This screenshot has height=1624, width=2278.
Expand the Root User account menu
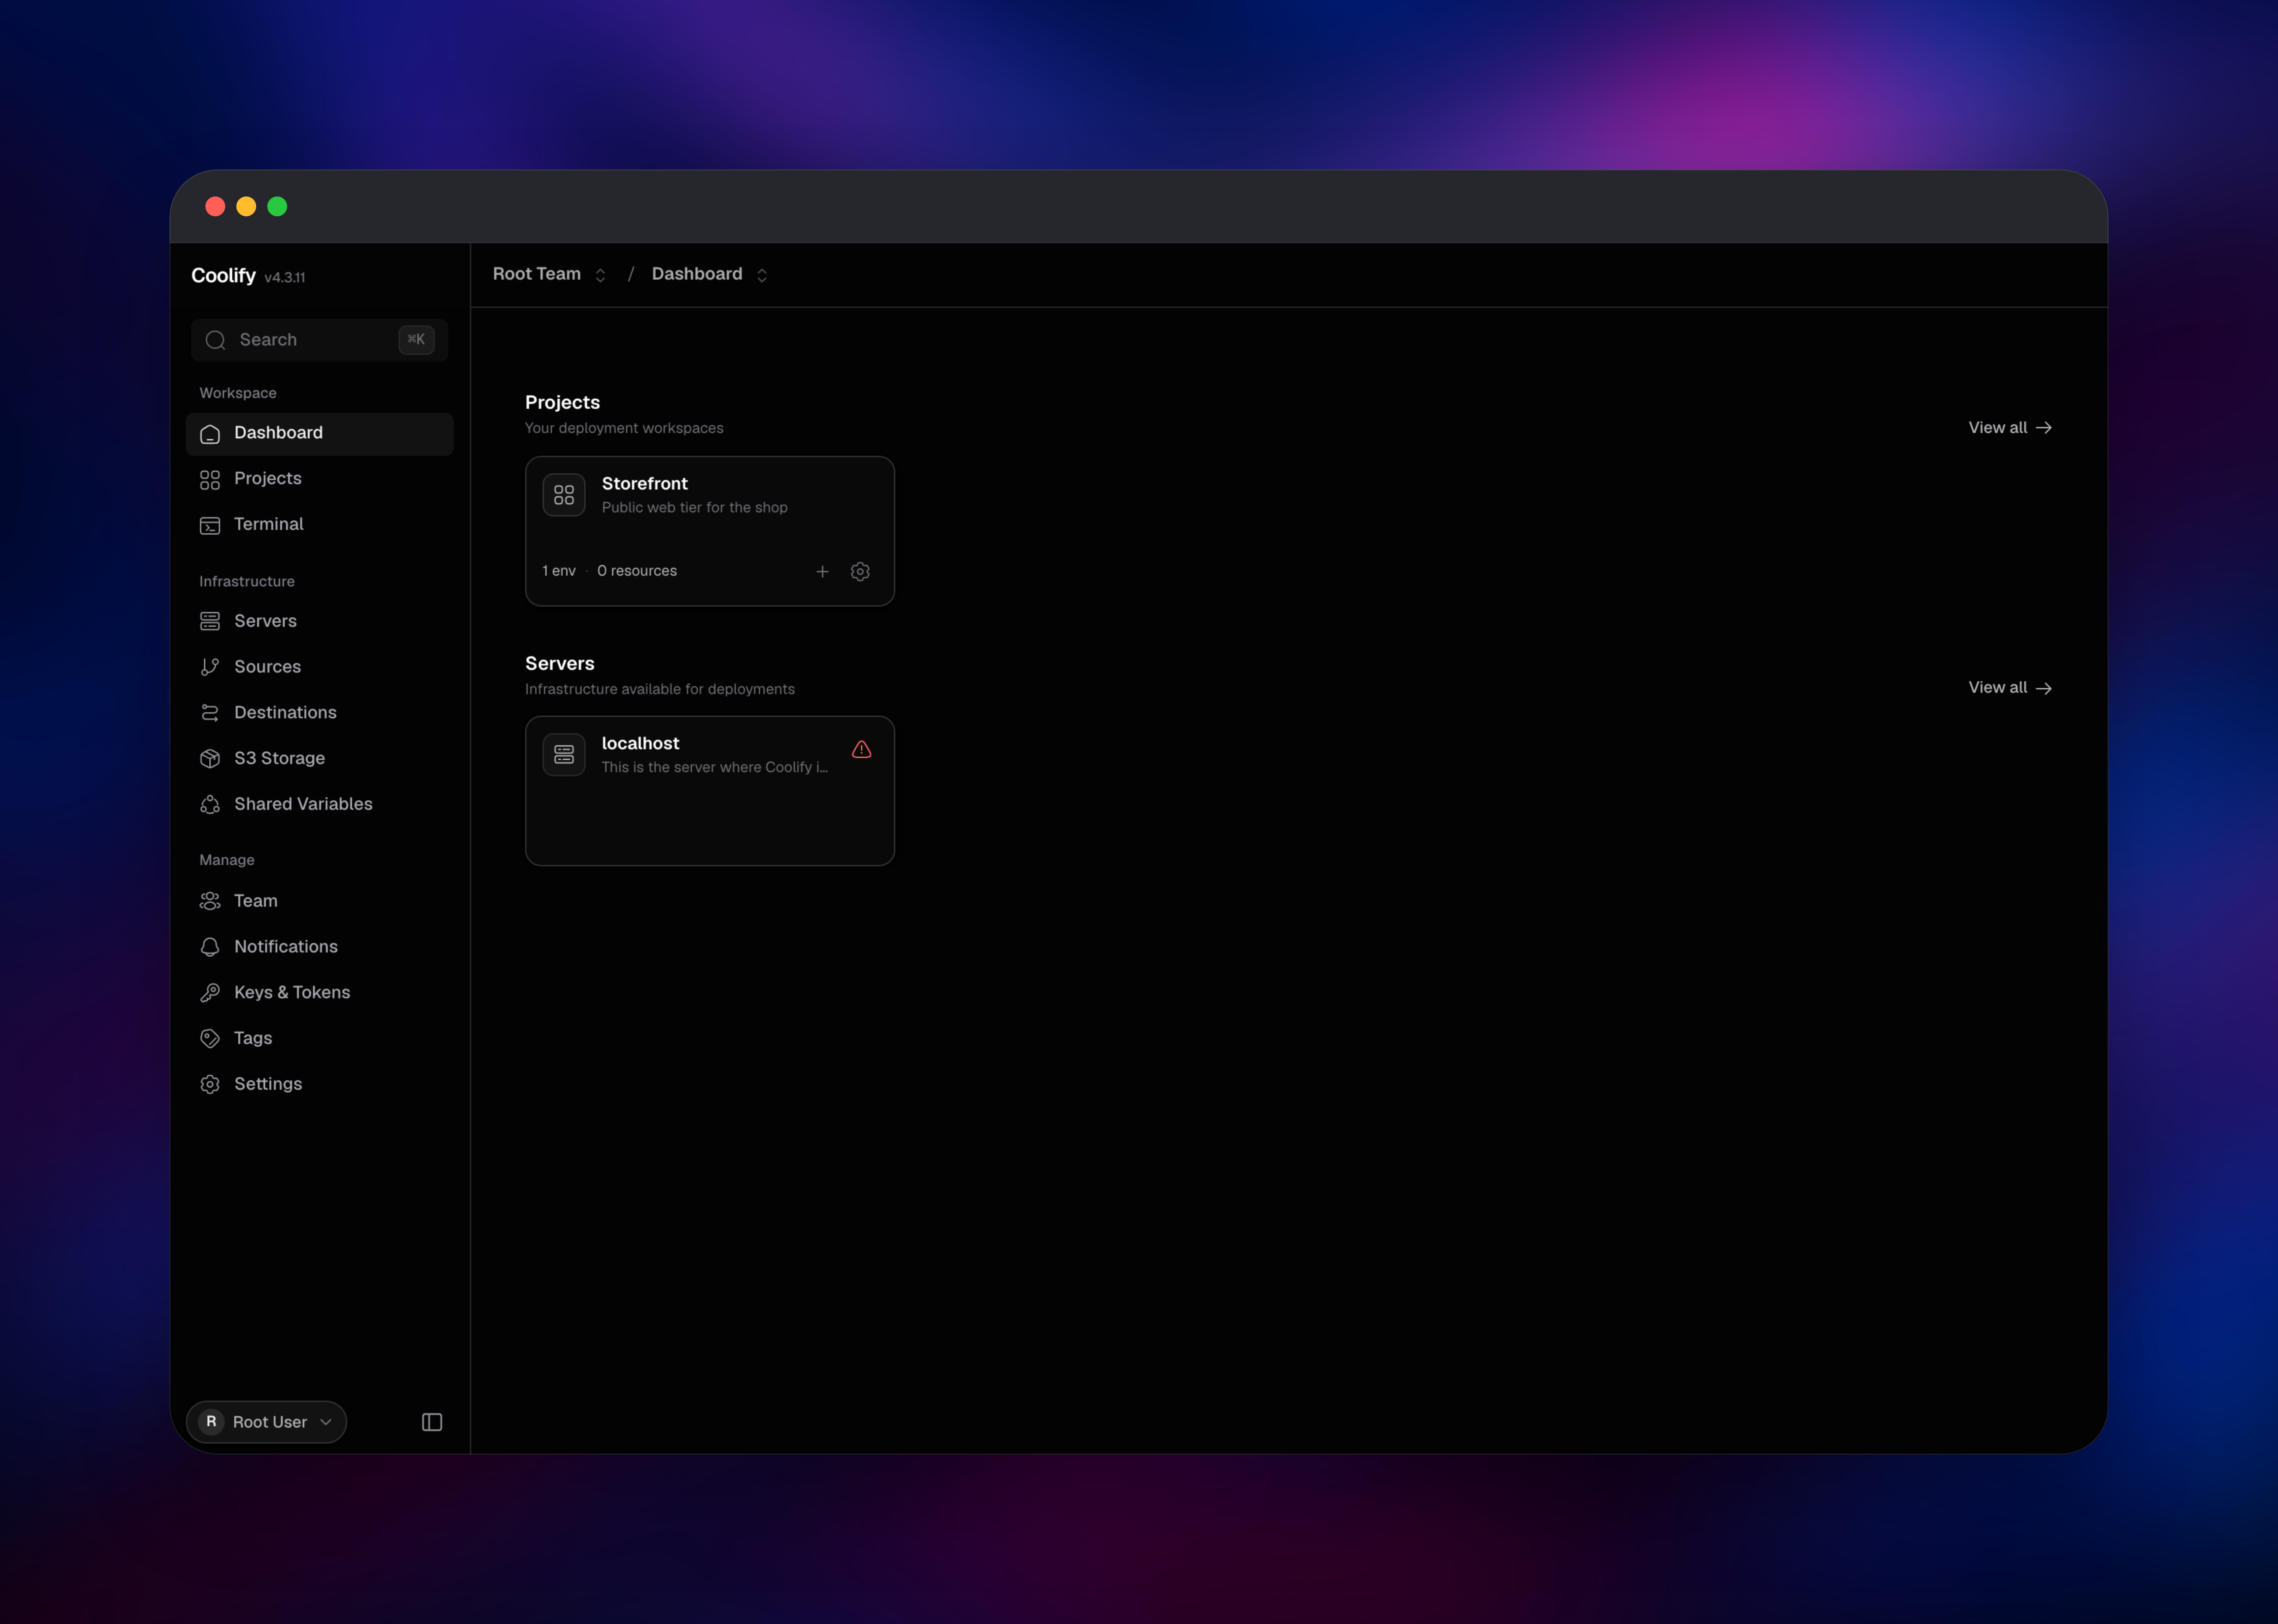[266, 1422]
